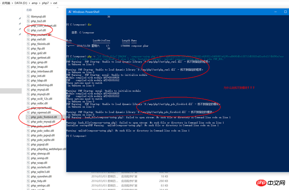Click the php_xmlrpc.dll size 83 KB
Screen dimensions: 289x190
[x=164, y=186]
